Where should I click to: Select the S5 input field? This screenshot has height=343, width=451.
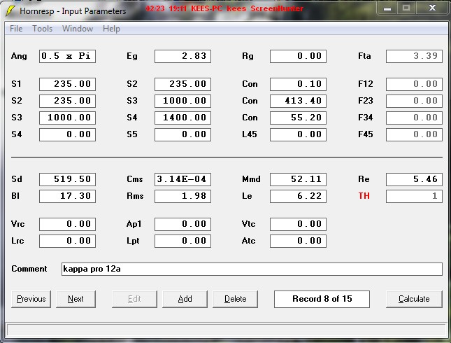182,134
